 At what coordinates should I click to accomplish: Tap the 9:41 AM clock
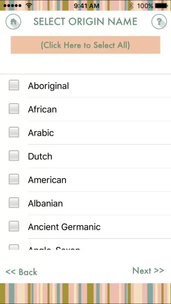point(87,6)
